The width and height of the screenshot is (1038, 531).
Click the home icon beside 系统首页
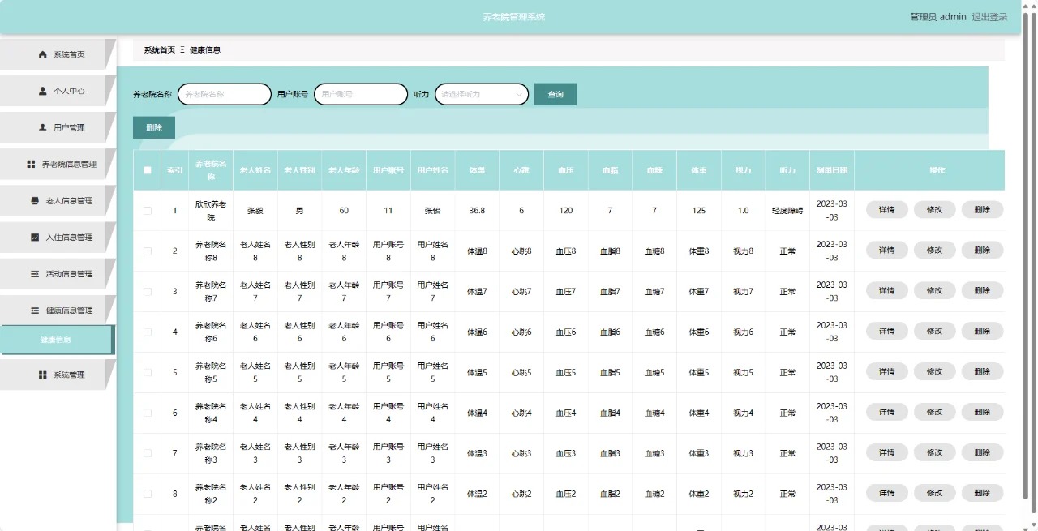click(x=43, y=54)
